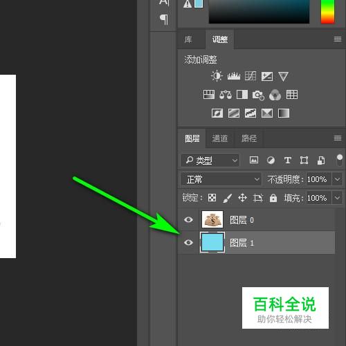Add a Channel Mixer adjustment

click(x=275, y=95)
